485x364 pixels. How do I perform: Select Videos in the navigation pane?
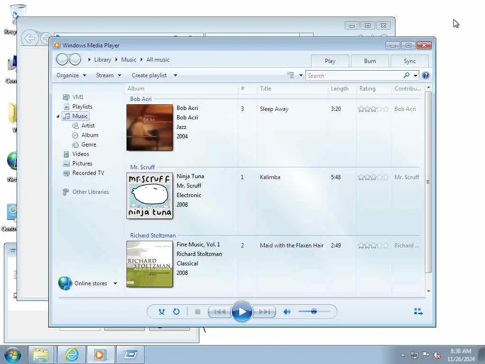click(x=76, y=154)
